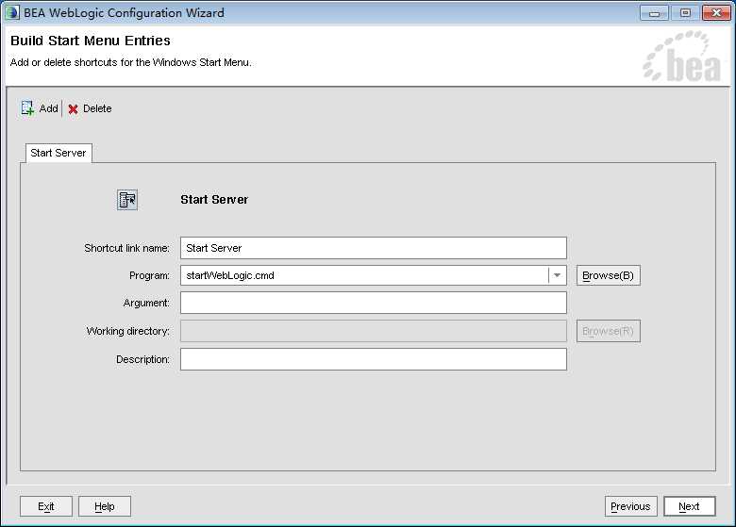
Task: Open the Program dropdown arrow
Action: pos(557,275)
